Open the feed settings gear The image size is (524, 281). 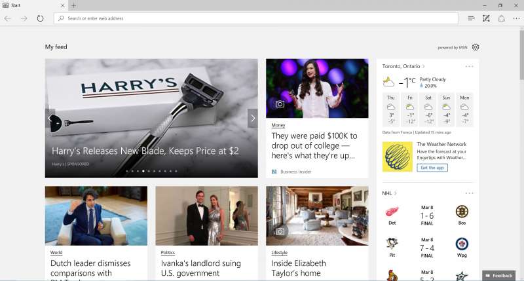(x=476, y=47)
